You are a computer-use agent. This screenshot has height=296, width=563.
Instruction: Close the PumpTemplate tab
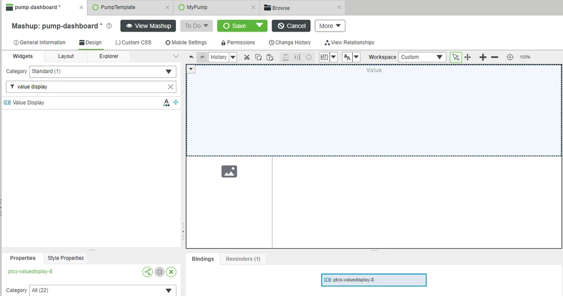click(x=167, y=7)
